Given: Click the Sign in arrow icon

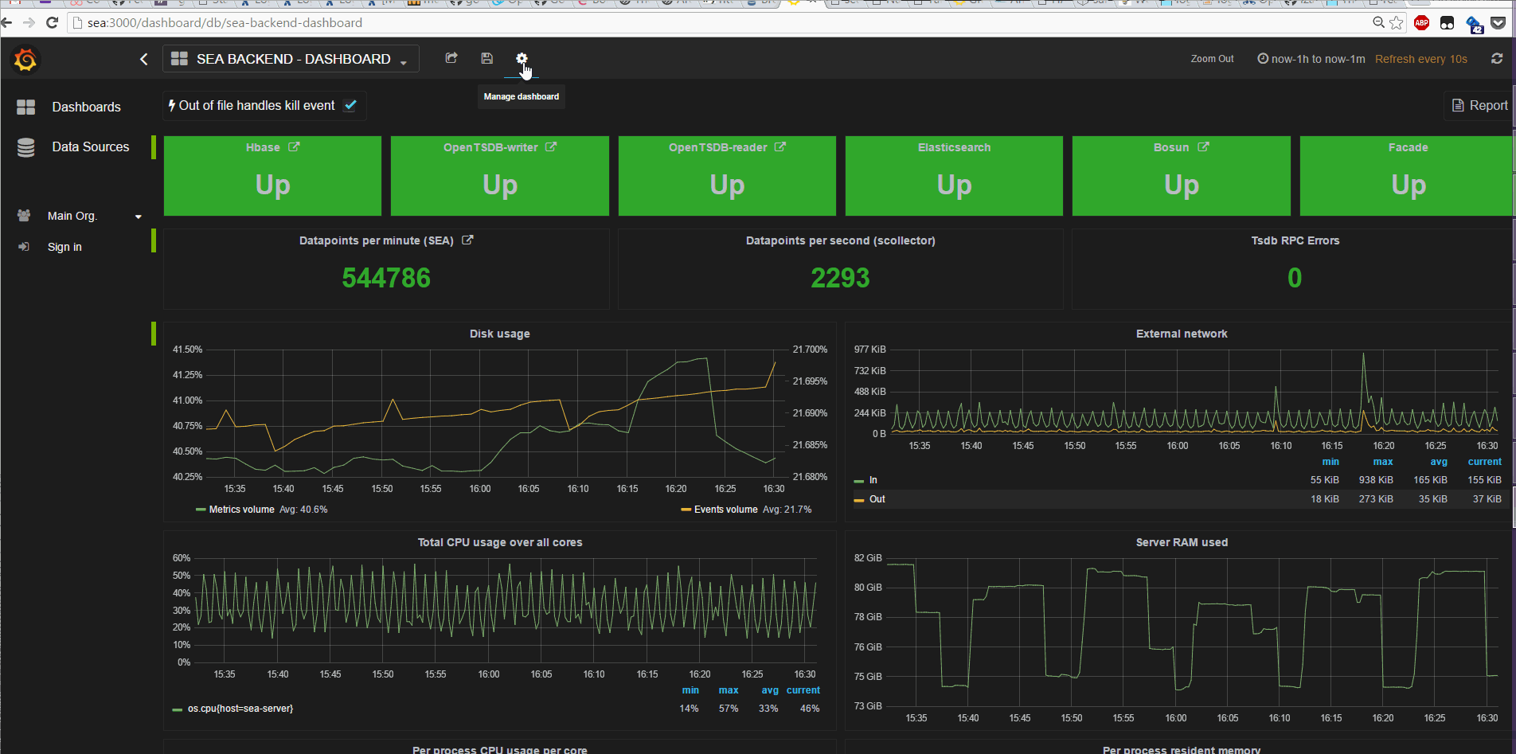Looking at the screenshot, I should 24,247.
